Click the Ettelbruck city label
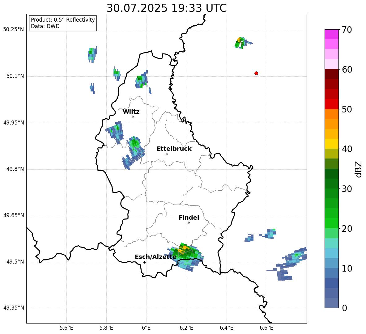The height and width of the screenshot is (334, 366). 174,149
